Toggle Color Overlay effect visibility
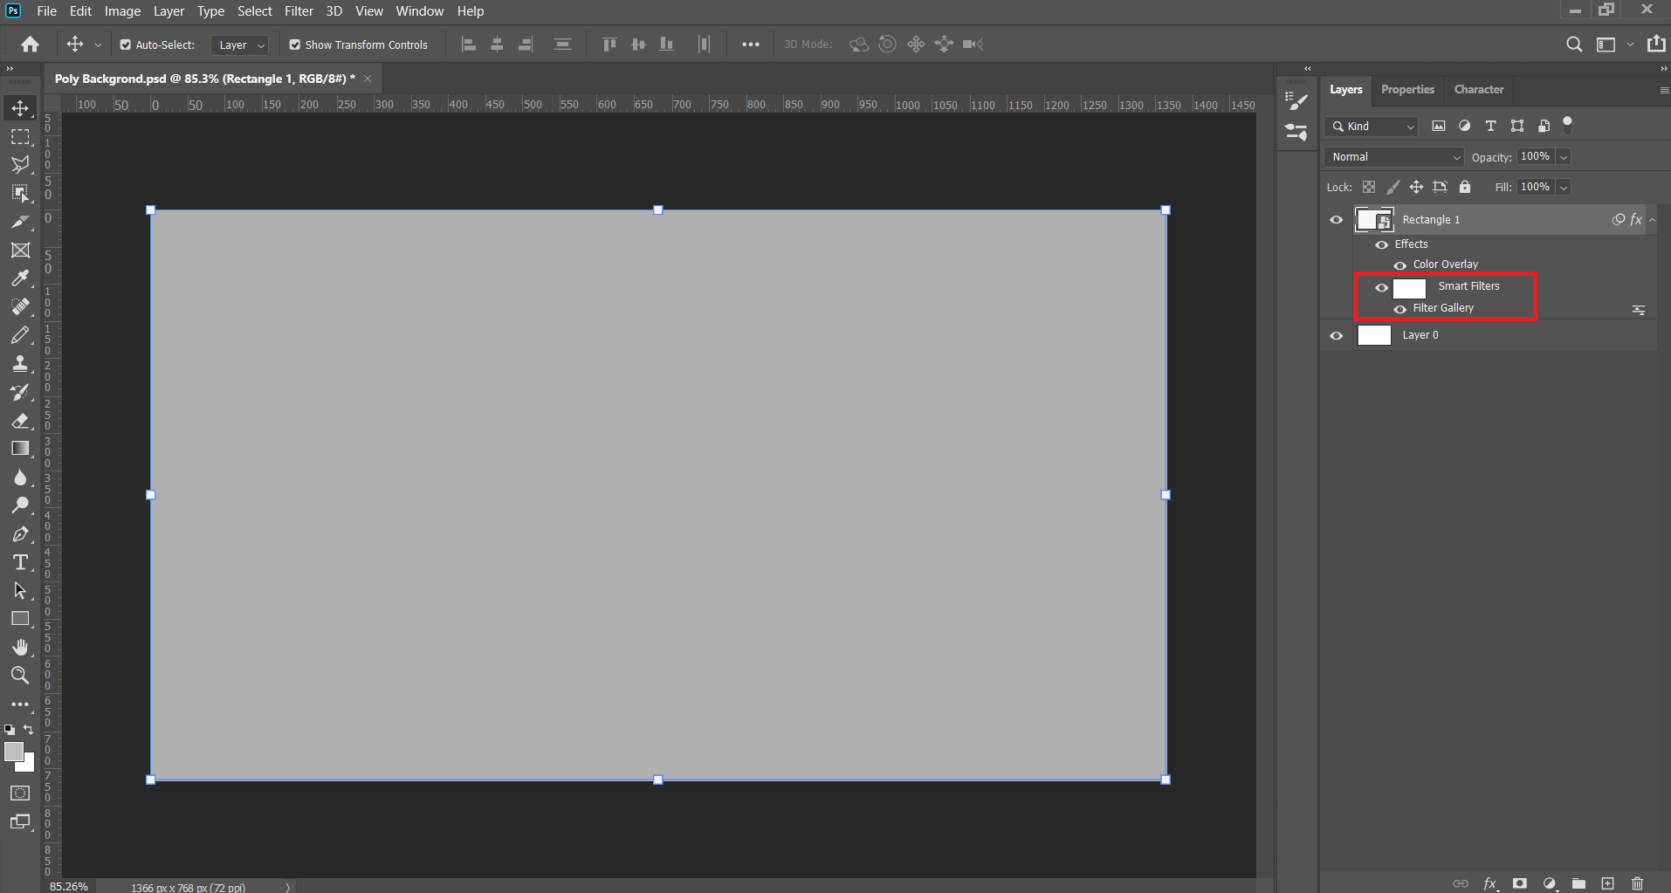Screen dimensions: 1671x893 [x=1399, y=264]
